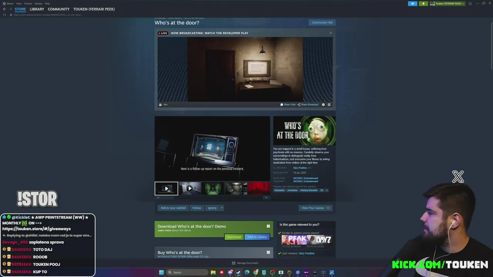Open 'about this demo' link

[181, 230]
